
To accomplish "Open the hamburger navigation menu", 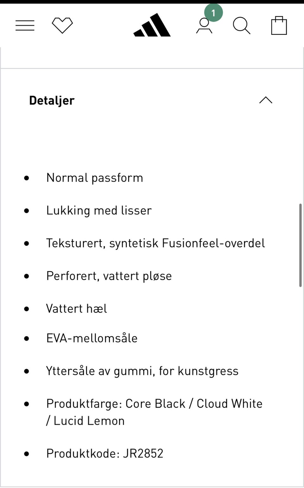I will click(25, 25).
